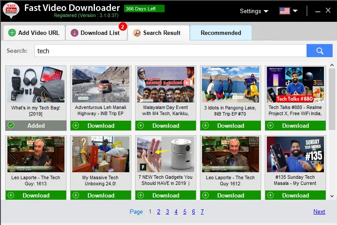This screenshot has width=337, height=225.
Task: Open Tech Talks #880 thumbnail
Action: (x=296, y=85)
